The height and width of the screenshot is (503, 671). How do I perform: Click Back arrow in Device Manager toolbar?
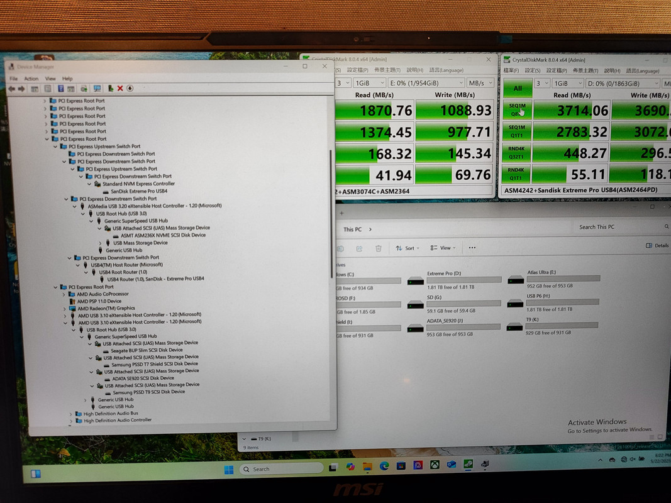[11, 89]
